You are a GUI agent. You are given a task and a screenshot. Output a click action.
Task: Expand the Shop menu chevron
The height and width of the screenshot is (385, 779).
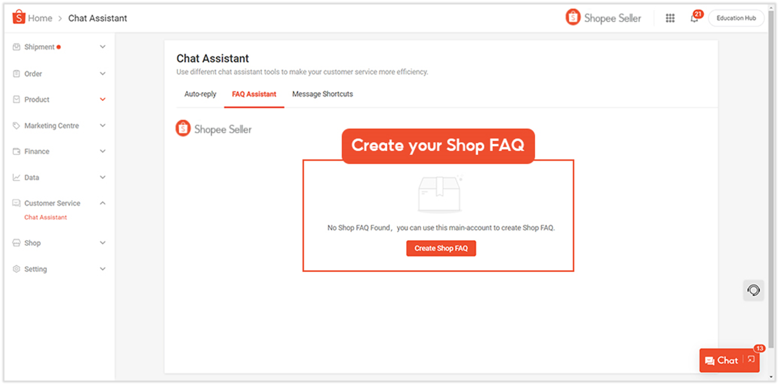point(103,243)
